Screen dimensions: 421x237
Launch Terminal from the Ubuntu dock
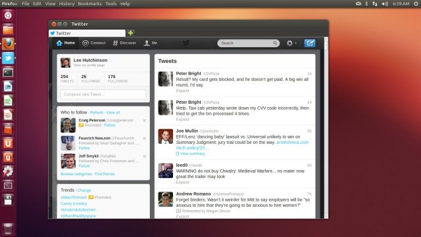(8, 72)
